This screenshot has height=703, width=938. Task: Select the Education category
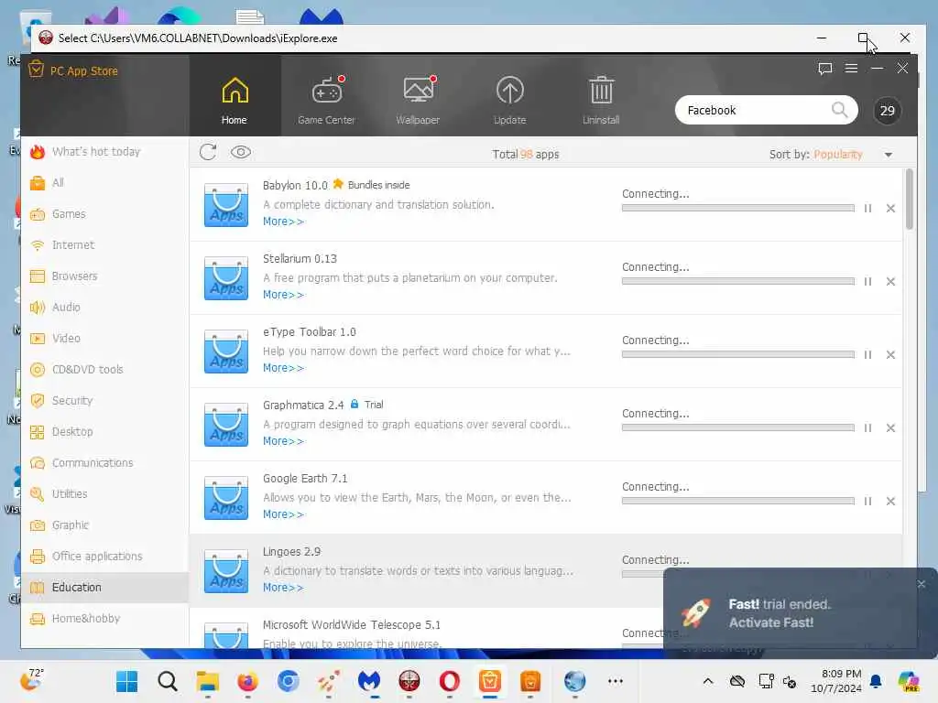click(x=104, y=587)
